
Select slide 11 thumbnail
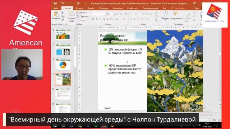coord(63,108)
